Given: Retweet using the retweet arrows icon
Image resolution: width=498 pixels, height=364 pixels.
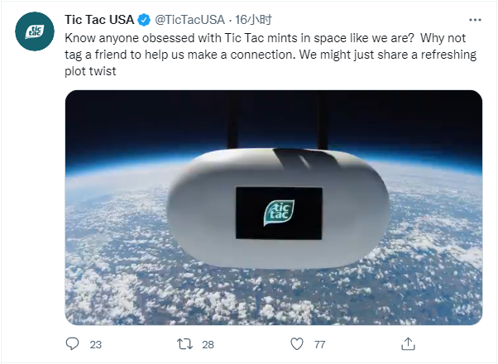Looking at the screenshot, I should (x=184, y=344).
